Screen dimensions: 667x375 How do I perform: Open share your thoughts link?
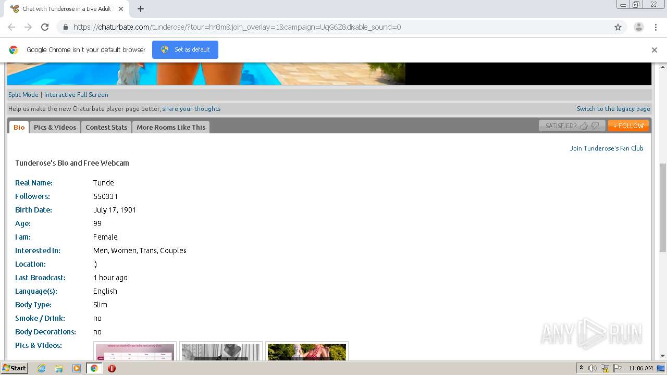[191, 109]
